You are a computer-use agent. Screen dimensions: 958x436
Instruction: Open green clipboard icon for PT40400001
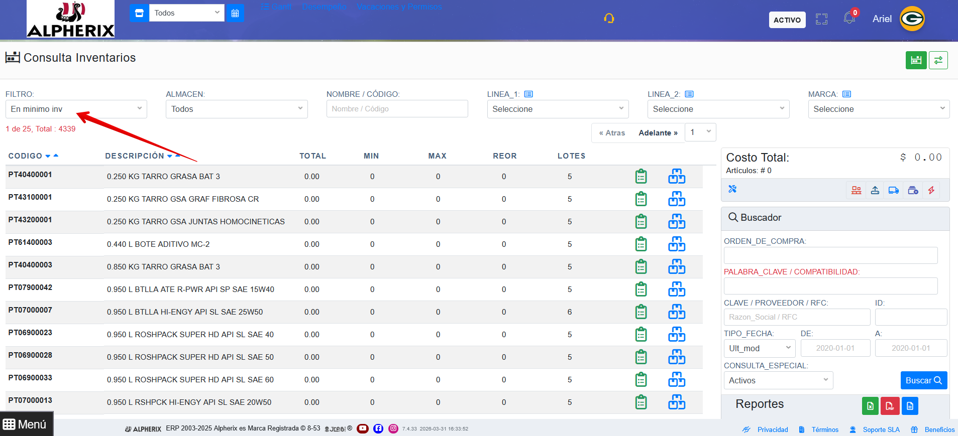pos(641,177)
